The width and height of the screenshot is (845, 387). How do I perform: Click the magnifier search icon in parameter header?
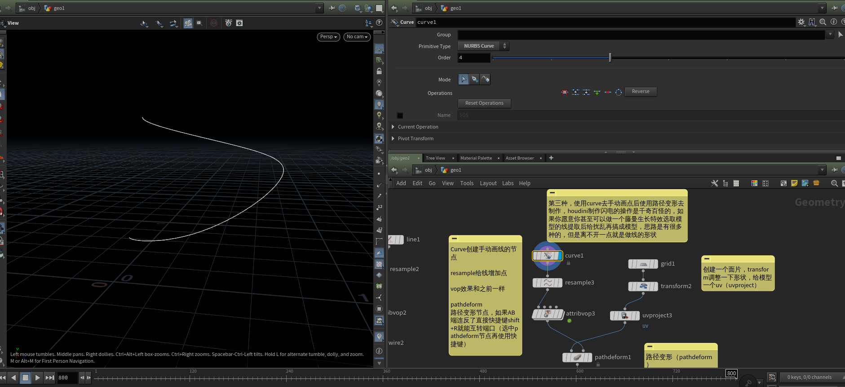[823, 22]
